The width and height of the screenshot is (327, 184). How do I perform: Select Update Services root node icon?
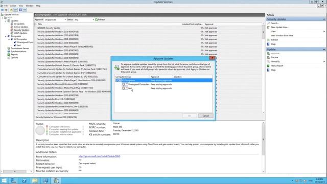(2, 15)
